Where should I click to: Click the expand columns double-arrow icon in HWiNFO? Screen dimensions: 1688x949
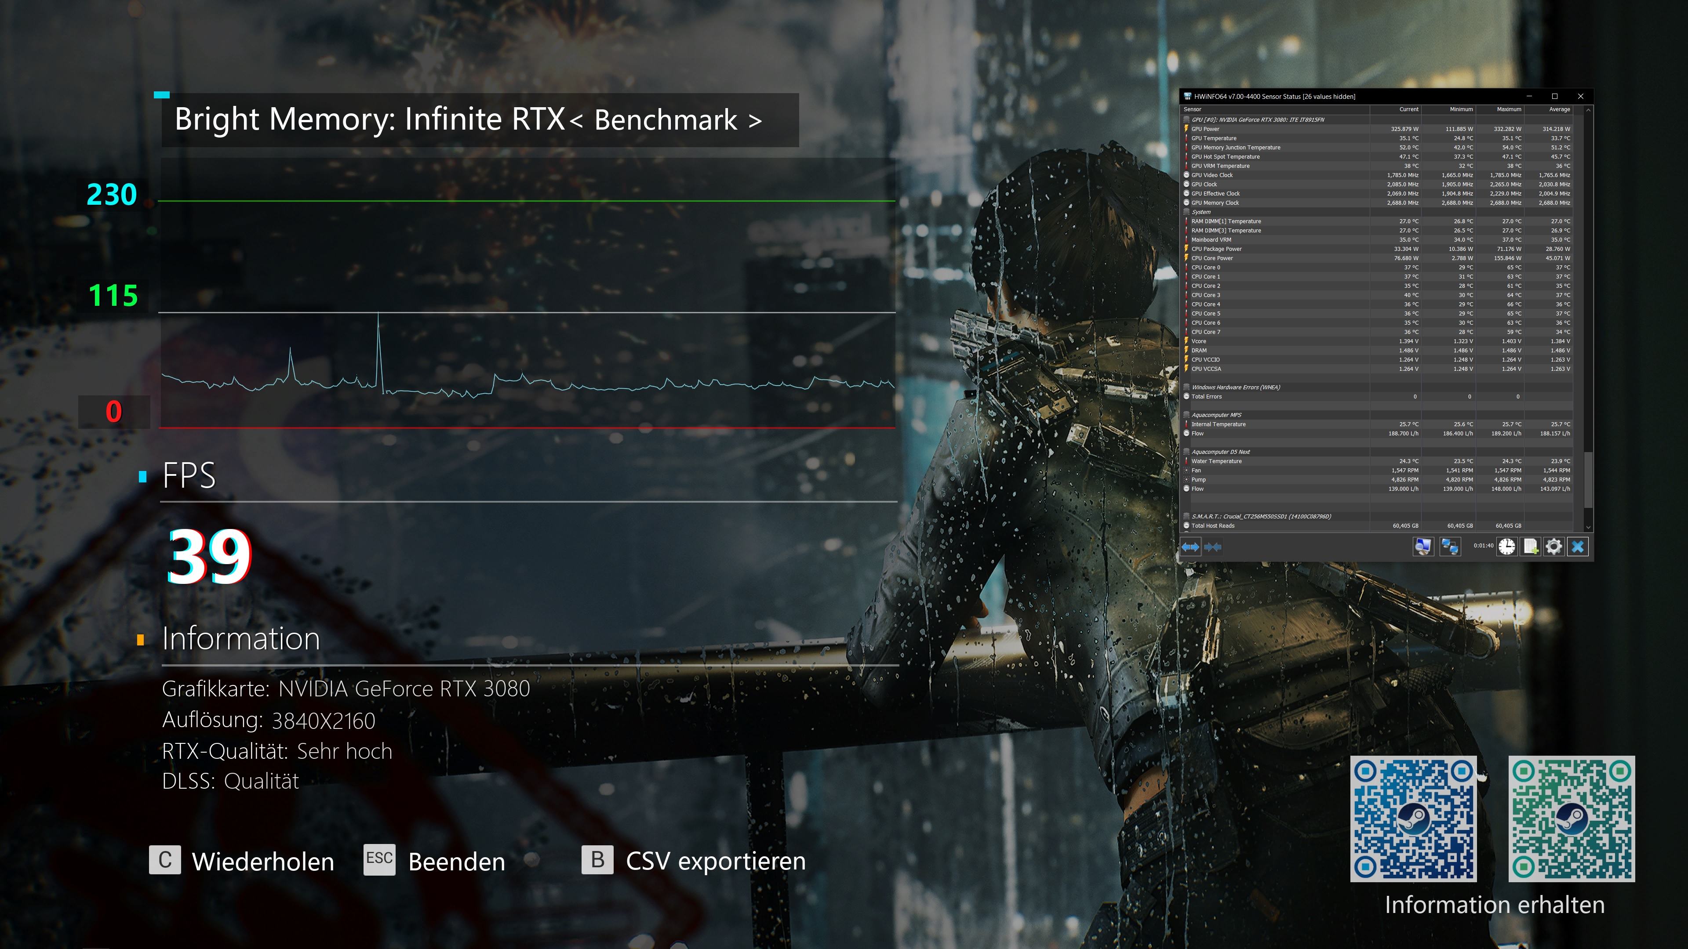[x=1191, y=547]
